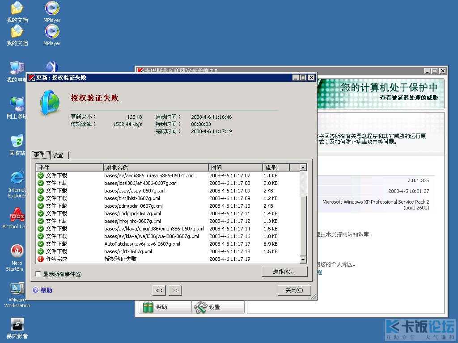Switch to the 事件 tab in the update dialog
This screenshot has height=343, width=458.
[41, 155]
